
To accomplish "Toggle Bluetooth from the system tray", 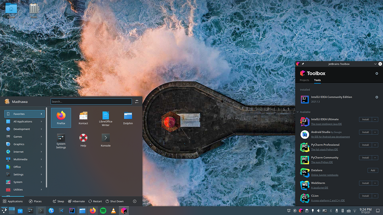I will point(331,211).
